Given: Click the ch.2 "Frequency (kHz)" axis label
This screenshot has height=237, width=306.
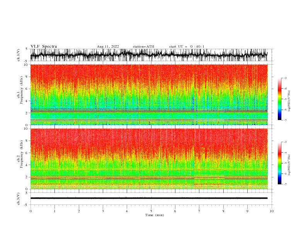Looking at the screenshot, I should coord(21,154).
